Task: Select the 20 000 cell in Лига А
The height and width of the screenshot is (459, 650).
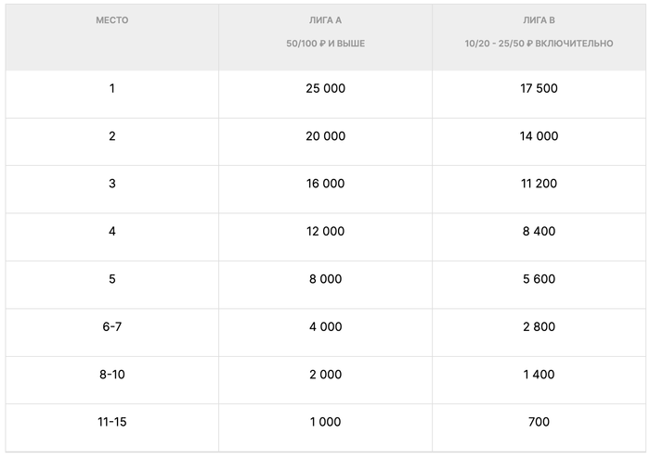Action: pyautogui.click(x=325, y=136)
